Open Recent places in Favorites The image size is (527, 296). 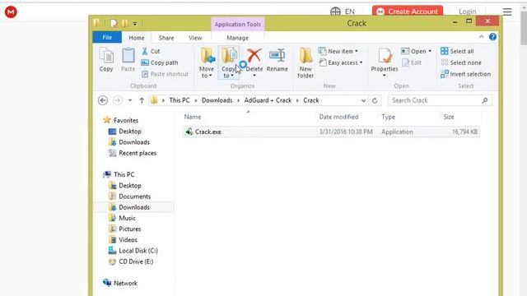138,153
